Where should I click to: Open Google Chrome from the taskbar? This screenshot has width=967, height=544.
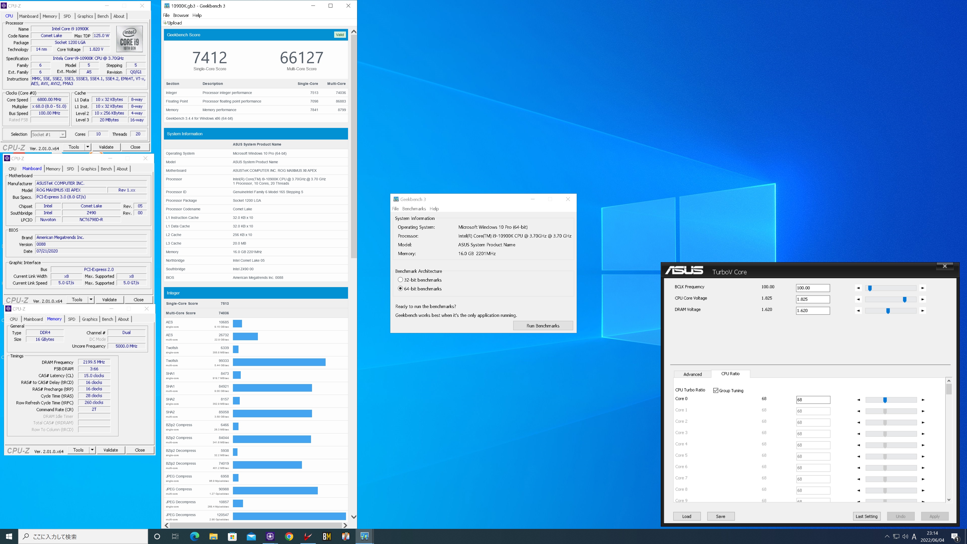point(289,536)
